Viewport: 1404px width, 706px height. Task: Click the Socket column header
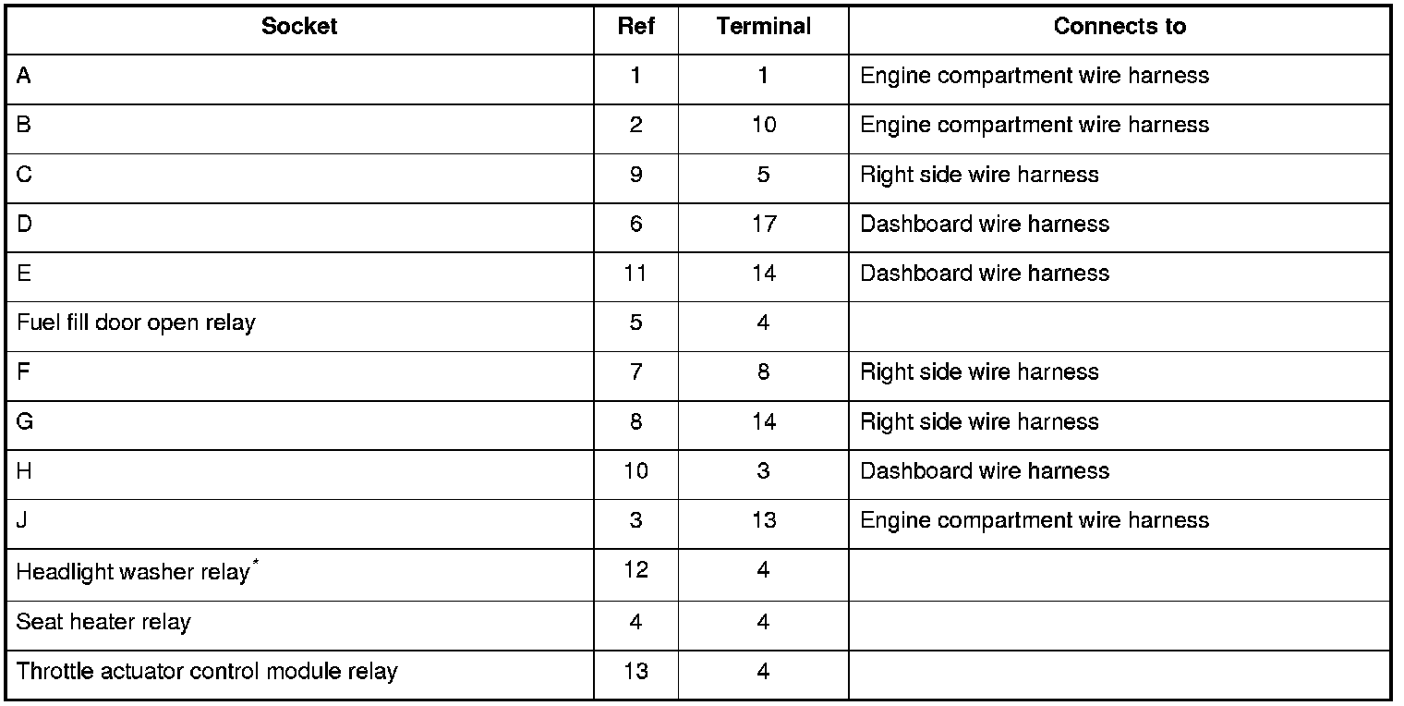tap(299, 27)
